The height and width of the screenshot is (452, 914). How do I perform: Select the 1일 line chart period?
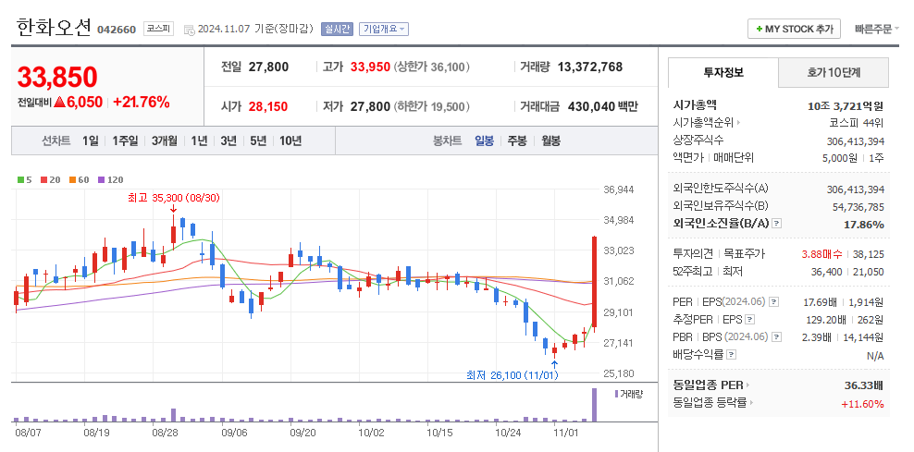pos(91,140)
